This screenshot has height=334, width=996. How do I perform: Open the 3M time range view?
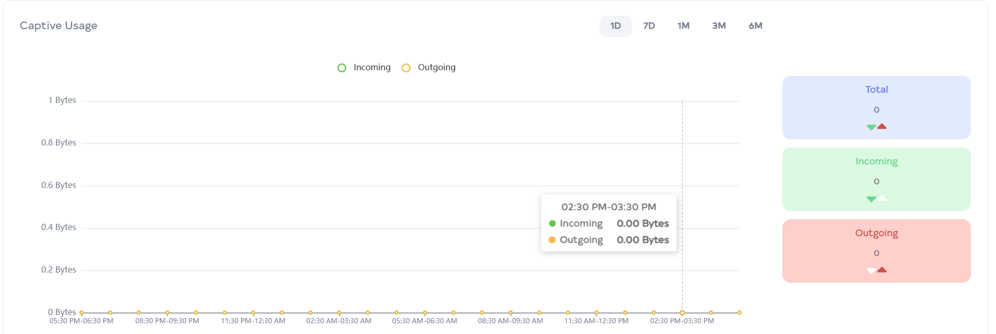coord(718,26)
